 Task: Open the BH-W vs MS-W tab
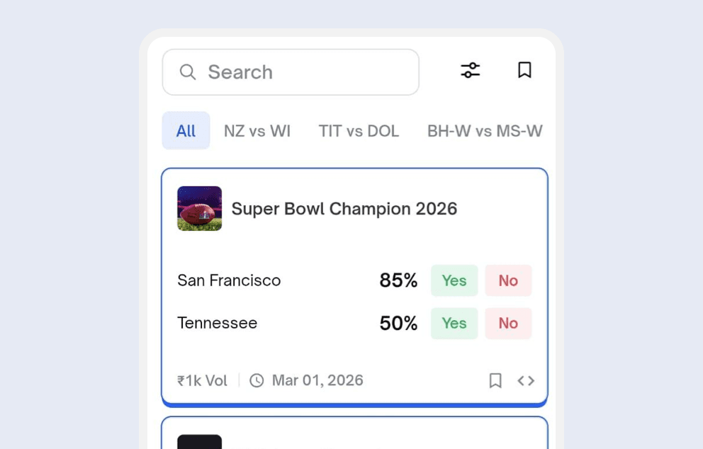tap(484, 130)
